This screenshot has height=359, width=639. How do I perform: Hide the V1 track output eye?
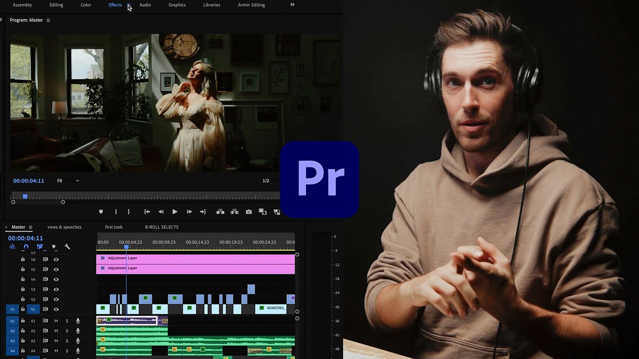click(x=56, y=309)
